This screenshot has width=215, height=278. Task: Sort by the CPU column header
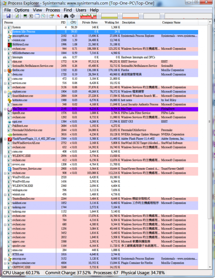(x=73, y=23)
